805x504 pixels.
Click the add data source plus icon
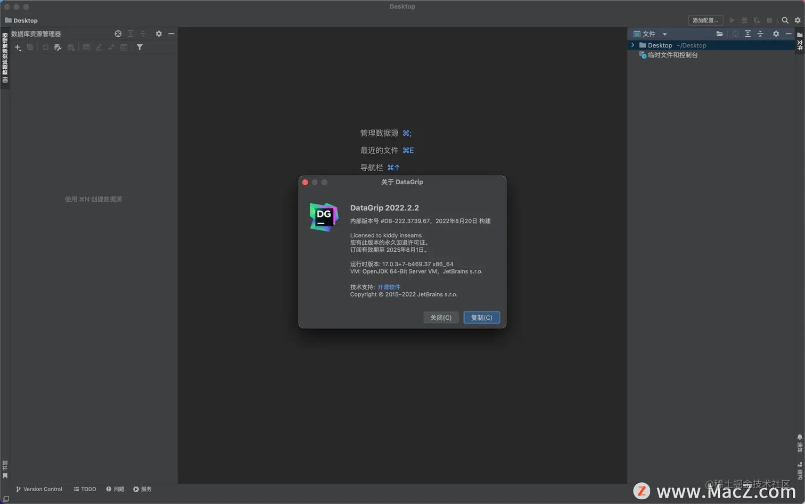(x=18, y=47)
